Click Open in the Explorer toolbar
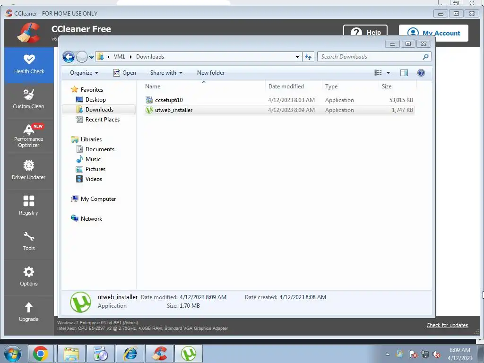 pos(125,73)
